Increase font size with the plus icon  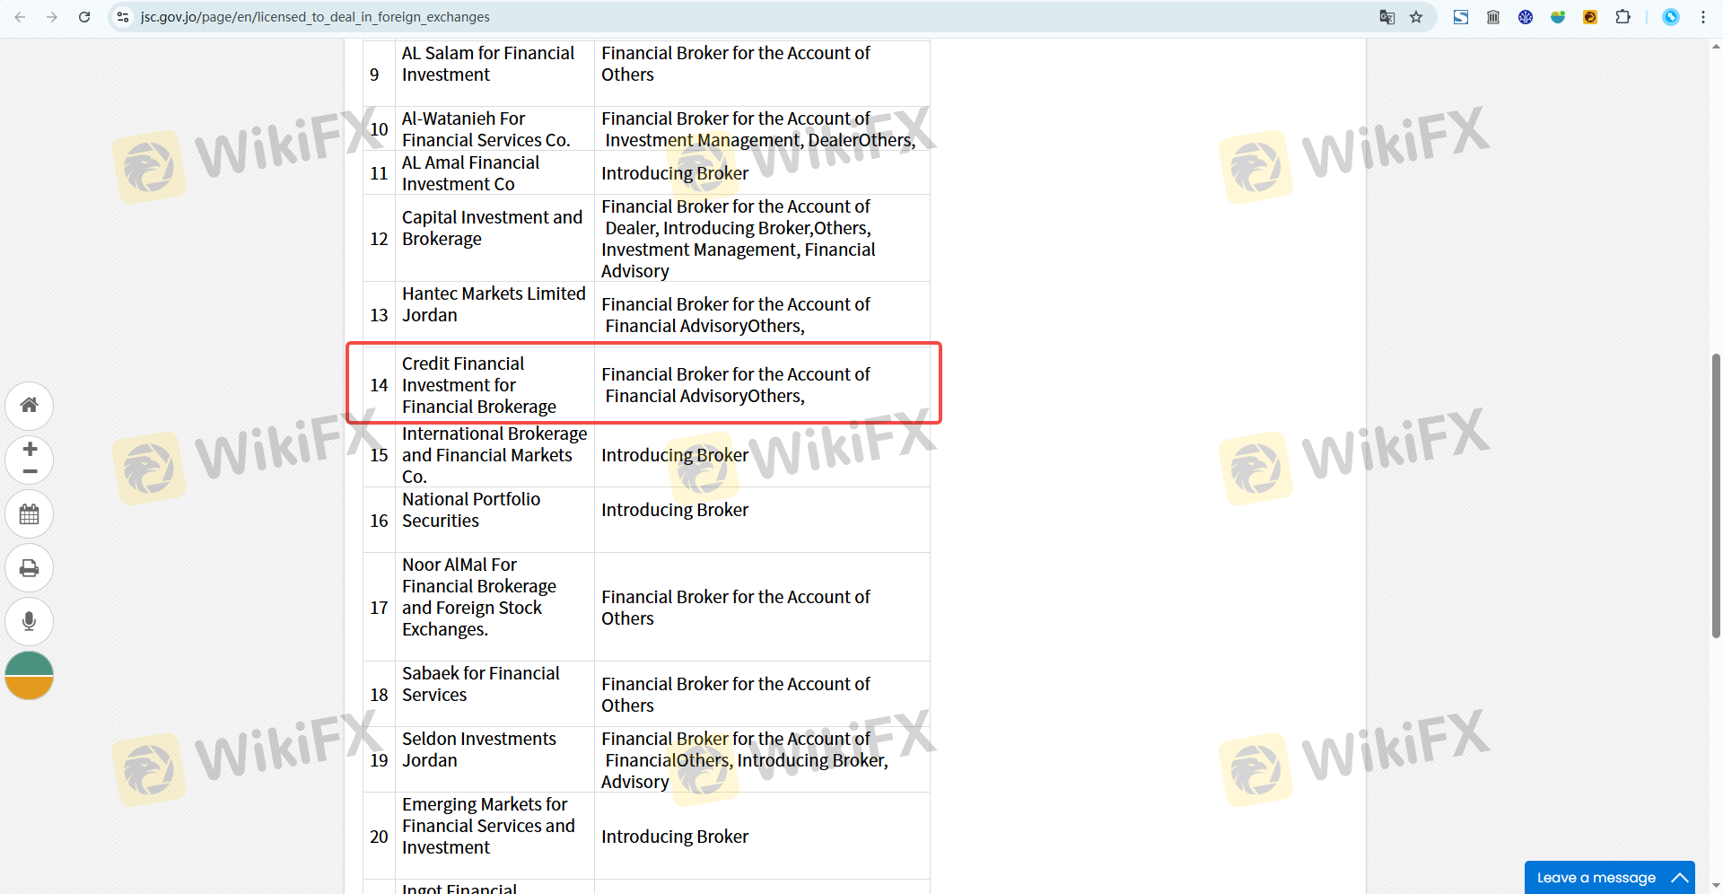point(30,449)
